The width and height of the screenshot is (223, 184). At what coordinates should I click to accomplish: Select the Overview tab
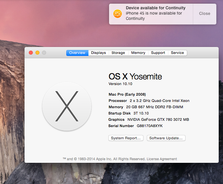tap(77, 53)
